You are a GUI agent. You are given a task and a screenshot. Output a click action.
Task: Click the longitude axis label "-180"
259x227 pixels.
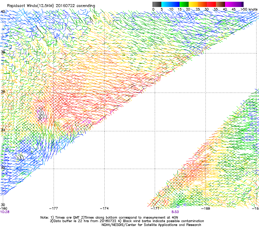click(3, 208)
